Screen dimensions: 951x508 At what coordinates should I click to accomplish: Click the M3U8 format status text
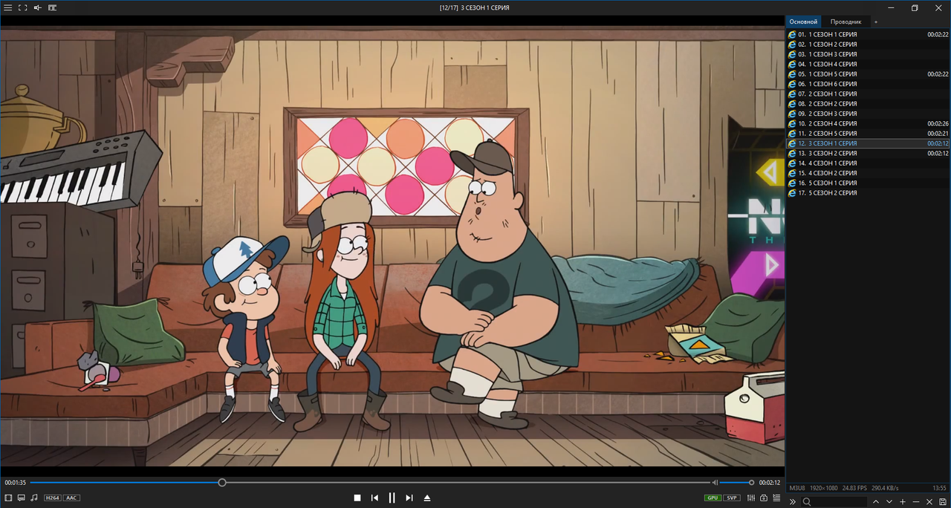(x=797, y=488)
